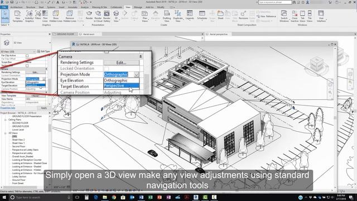The image size is (357, 201).
Task: Open the Properties help link
Action: (8, 108)
